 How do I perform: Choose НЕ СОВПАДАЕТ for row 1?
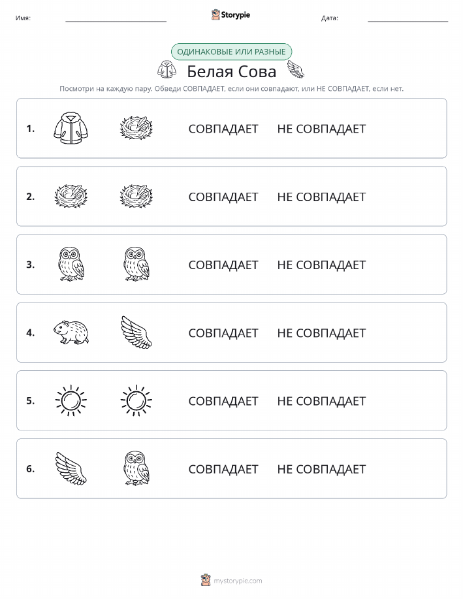click(321, 129)
